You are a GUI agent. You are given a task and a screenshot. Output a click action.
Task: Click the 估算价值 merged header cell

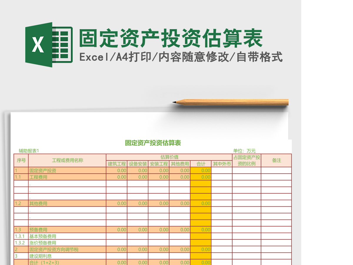(x=169, y=157)
